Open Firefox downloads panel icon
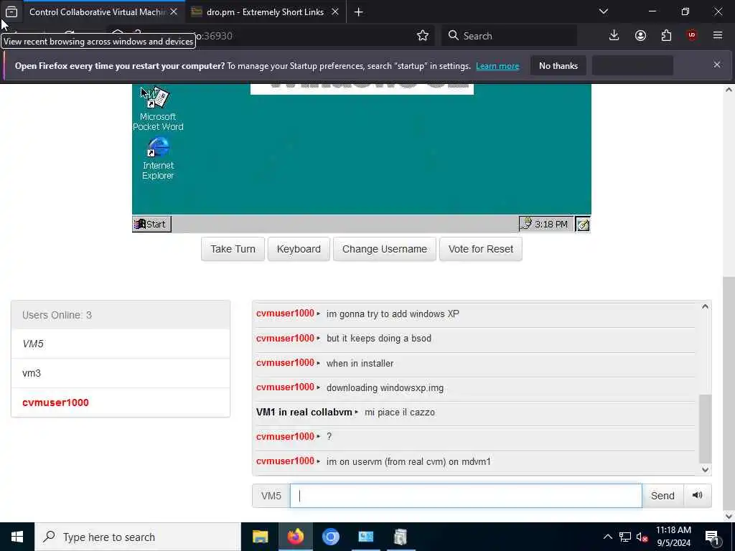This screenshot has width=735, height=551. (x=614, y=36)
